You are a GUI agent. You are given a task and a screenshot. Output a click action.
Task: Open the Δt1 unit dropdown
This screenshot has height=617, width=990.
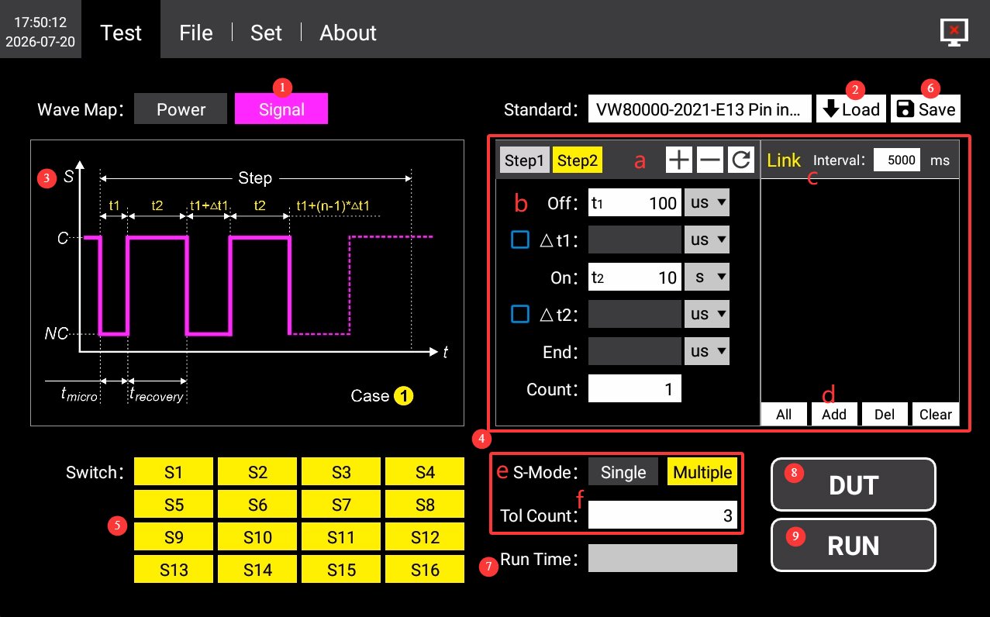tap(707, 240)
